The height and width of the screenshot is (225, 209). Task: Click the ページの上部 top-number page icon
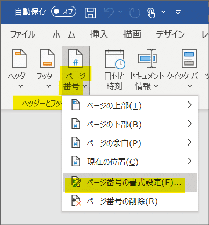coord(76,105)
